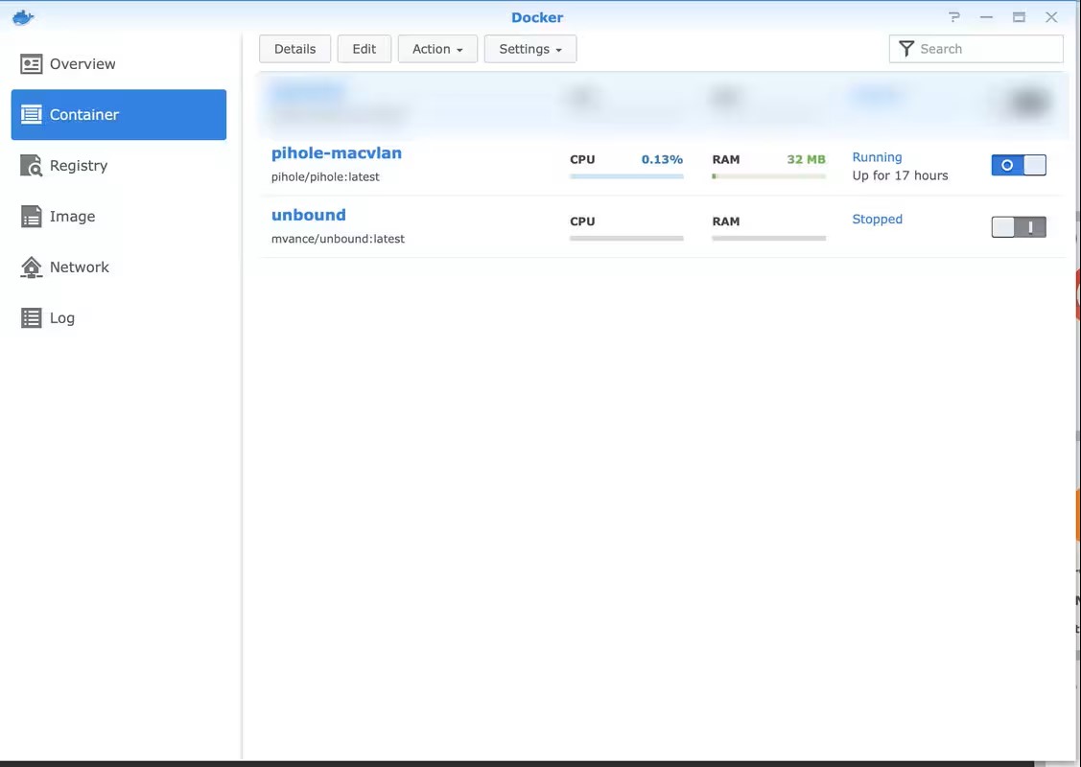Click into the Search input field
The height and width of the screenshot is (767, 1081).
[986, 49]
